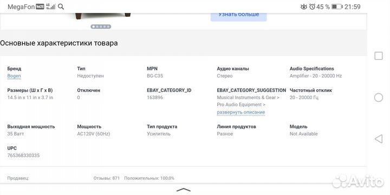Tap the signal strength bars icon
Viewport: 390px width, 195px height.
pos(51,6)
